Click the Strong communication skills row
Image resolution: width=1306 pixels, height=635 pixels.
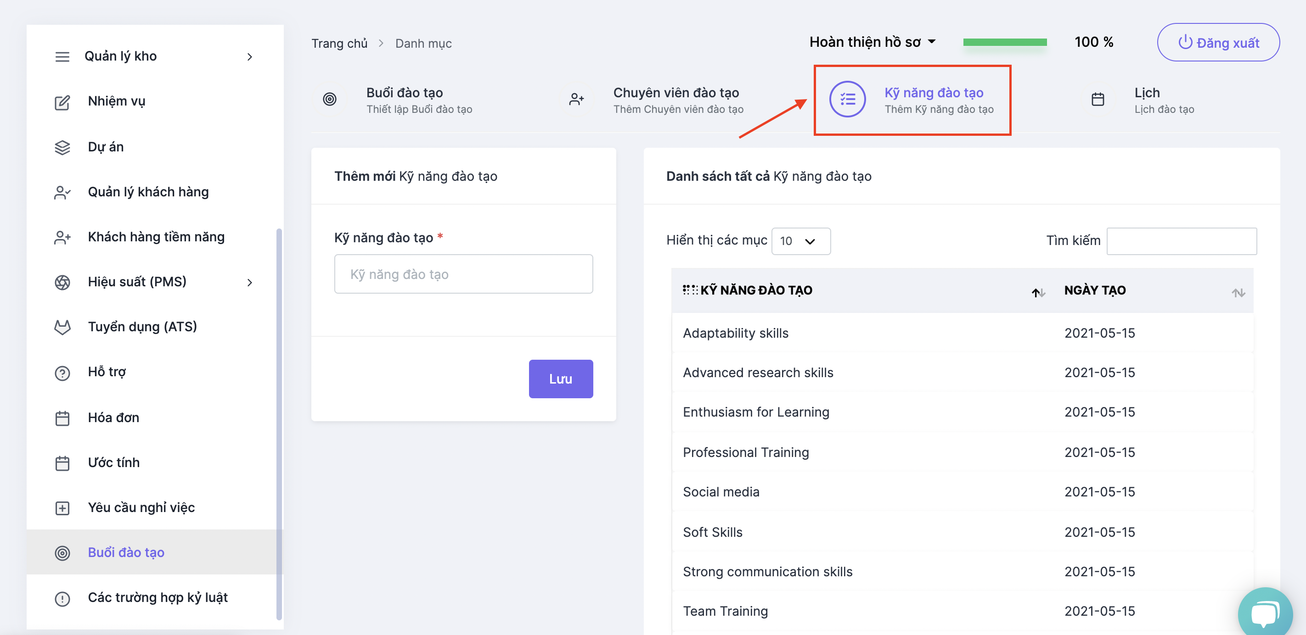(x=962, y=571)
